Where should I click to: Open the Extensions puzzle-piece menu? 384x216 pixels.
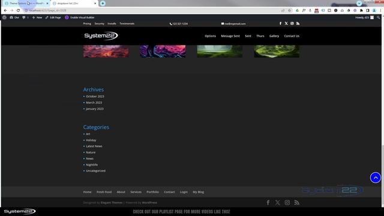(x=361, y=11)
